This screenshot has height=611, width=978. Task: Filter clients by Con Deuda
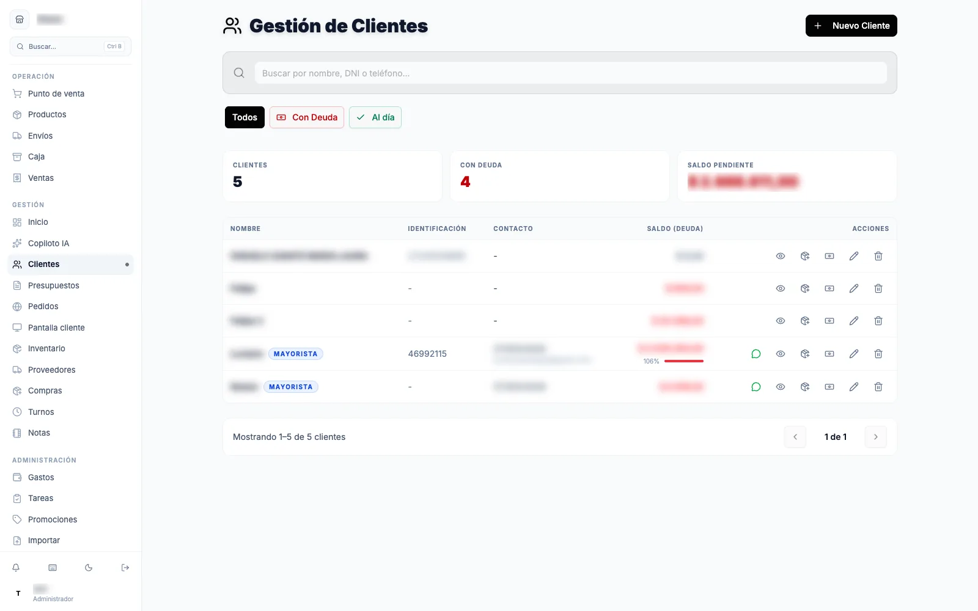pos(307,117)
